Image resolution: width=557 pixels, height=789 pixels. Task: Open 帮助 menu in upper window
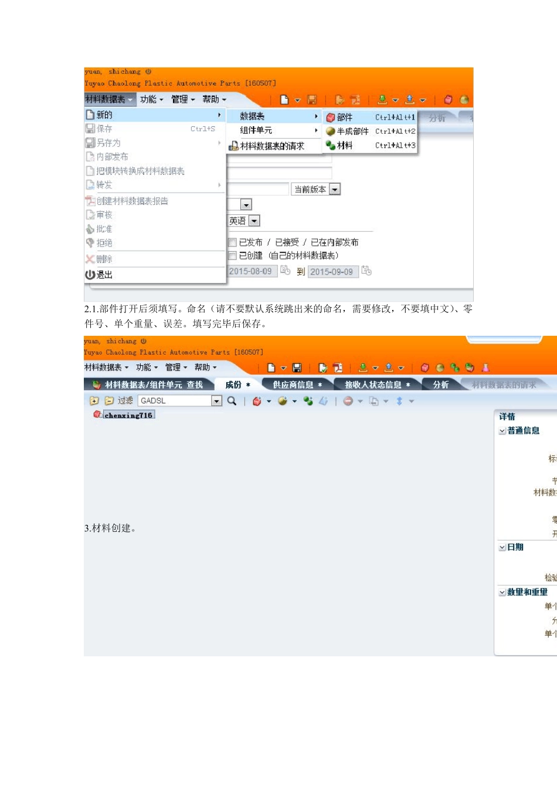pyautogui.click(x=214, y=100)
